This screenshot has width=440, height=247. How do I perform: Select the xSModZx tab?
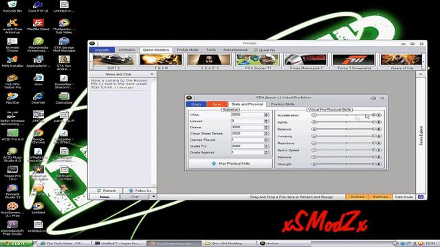click(126, 50)
